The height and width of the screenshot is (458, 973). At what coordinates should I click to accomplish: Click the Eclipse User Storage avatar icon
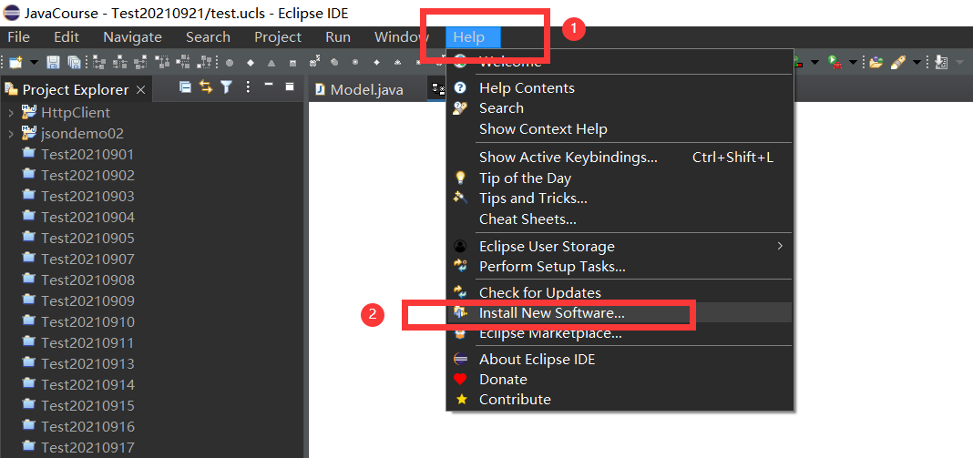[x=460, y=247]
